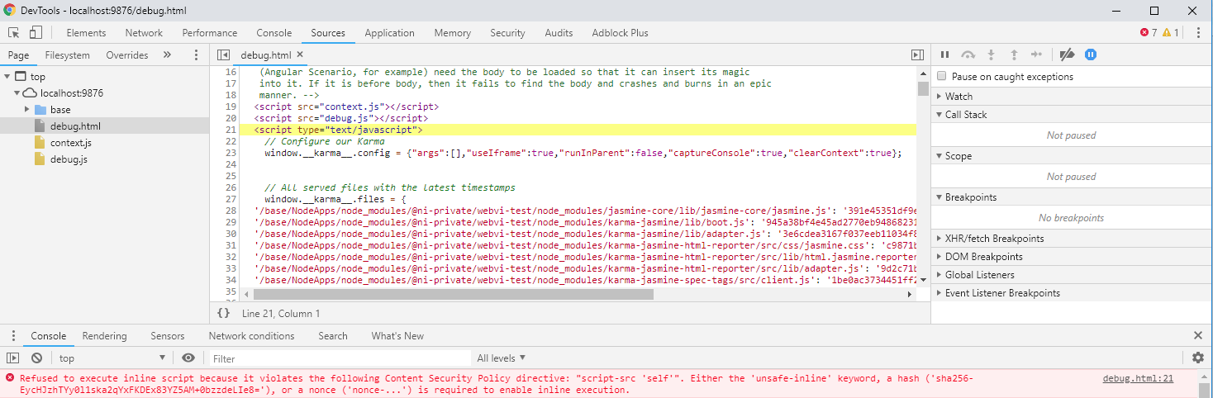Expand DOM Breakpoints section
Image resolution: width=1213 pixels, height=398 pixels.
point(939,257)
